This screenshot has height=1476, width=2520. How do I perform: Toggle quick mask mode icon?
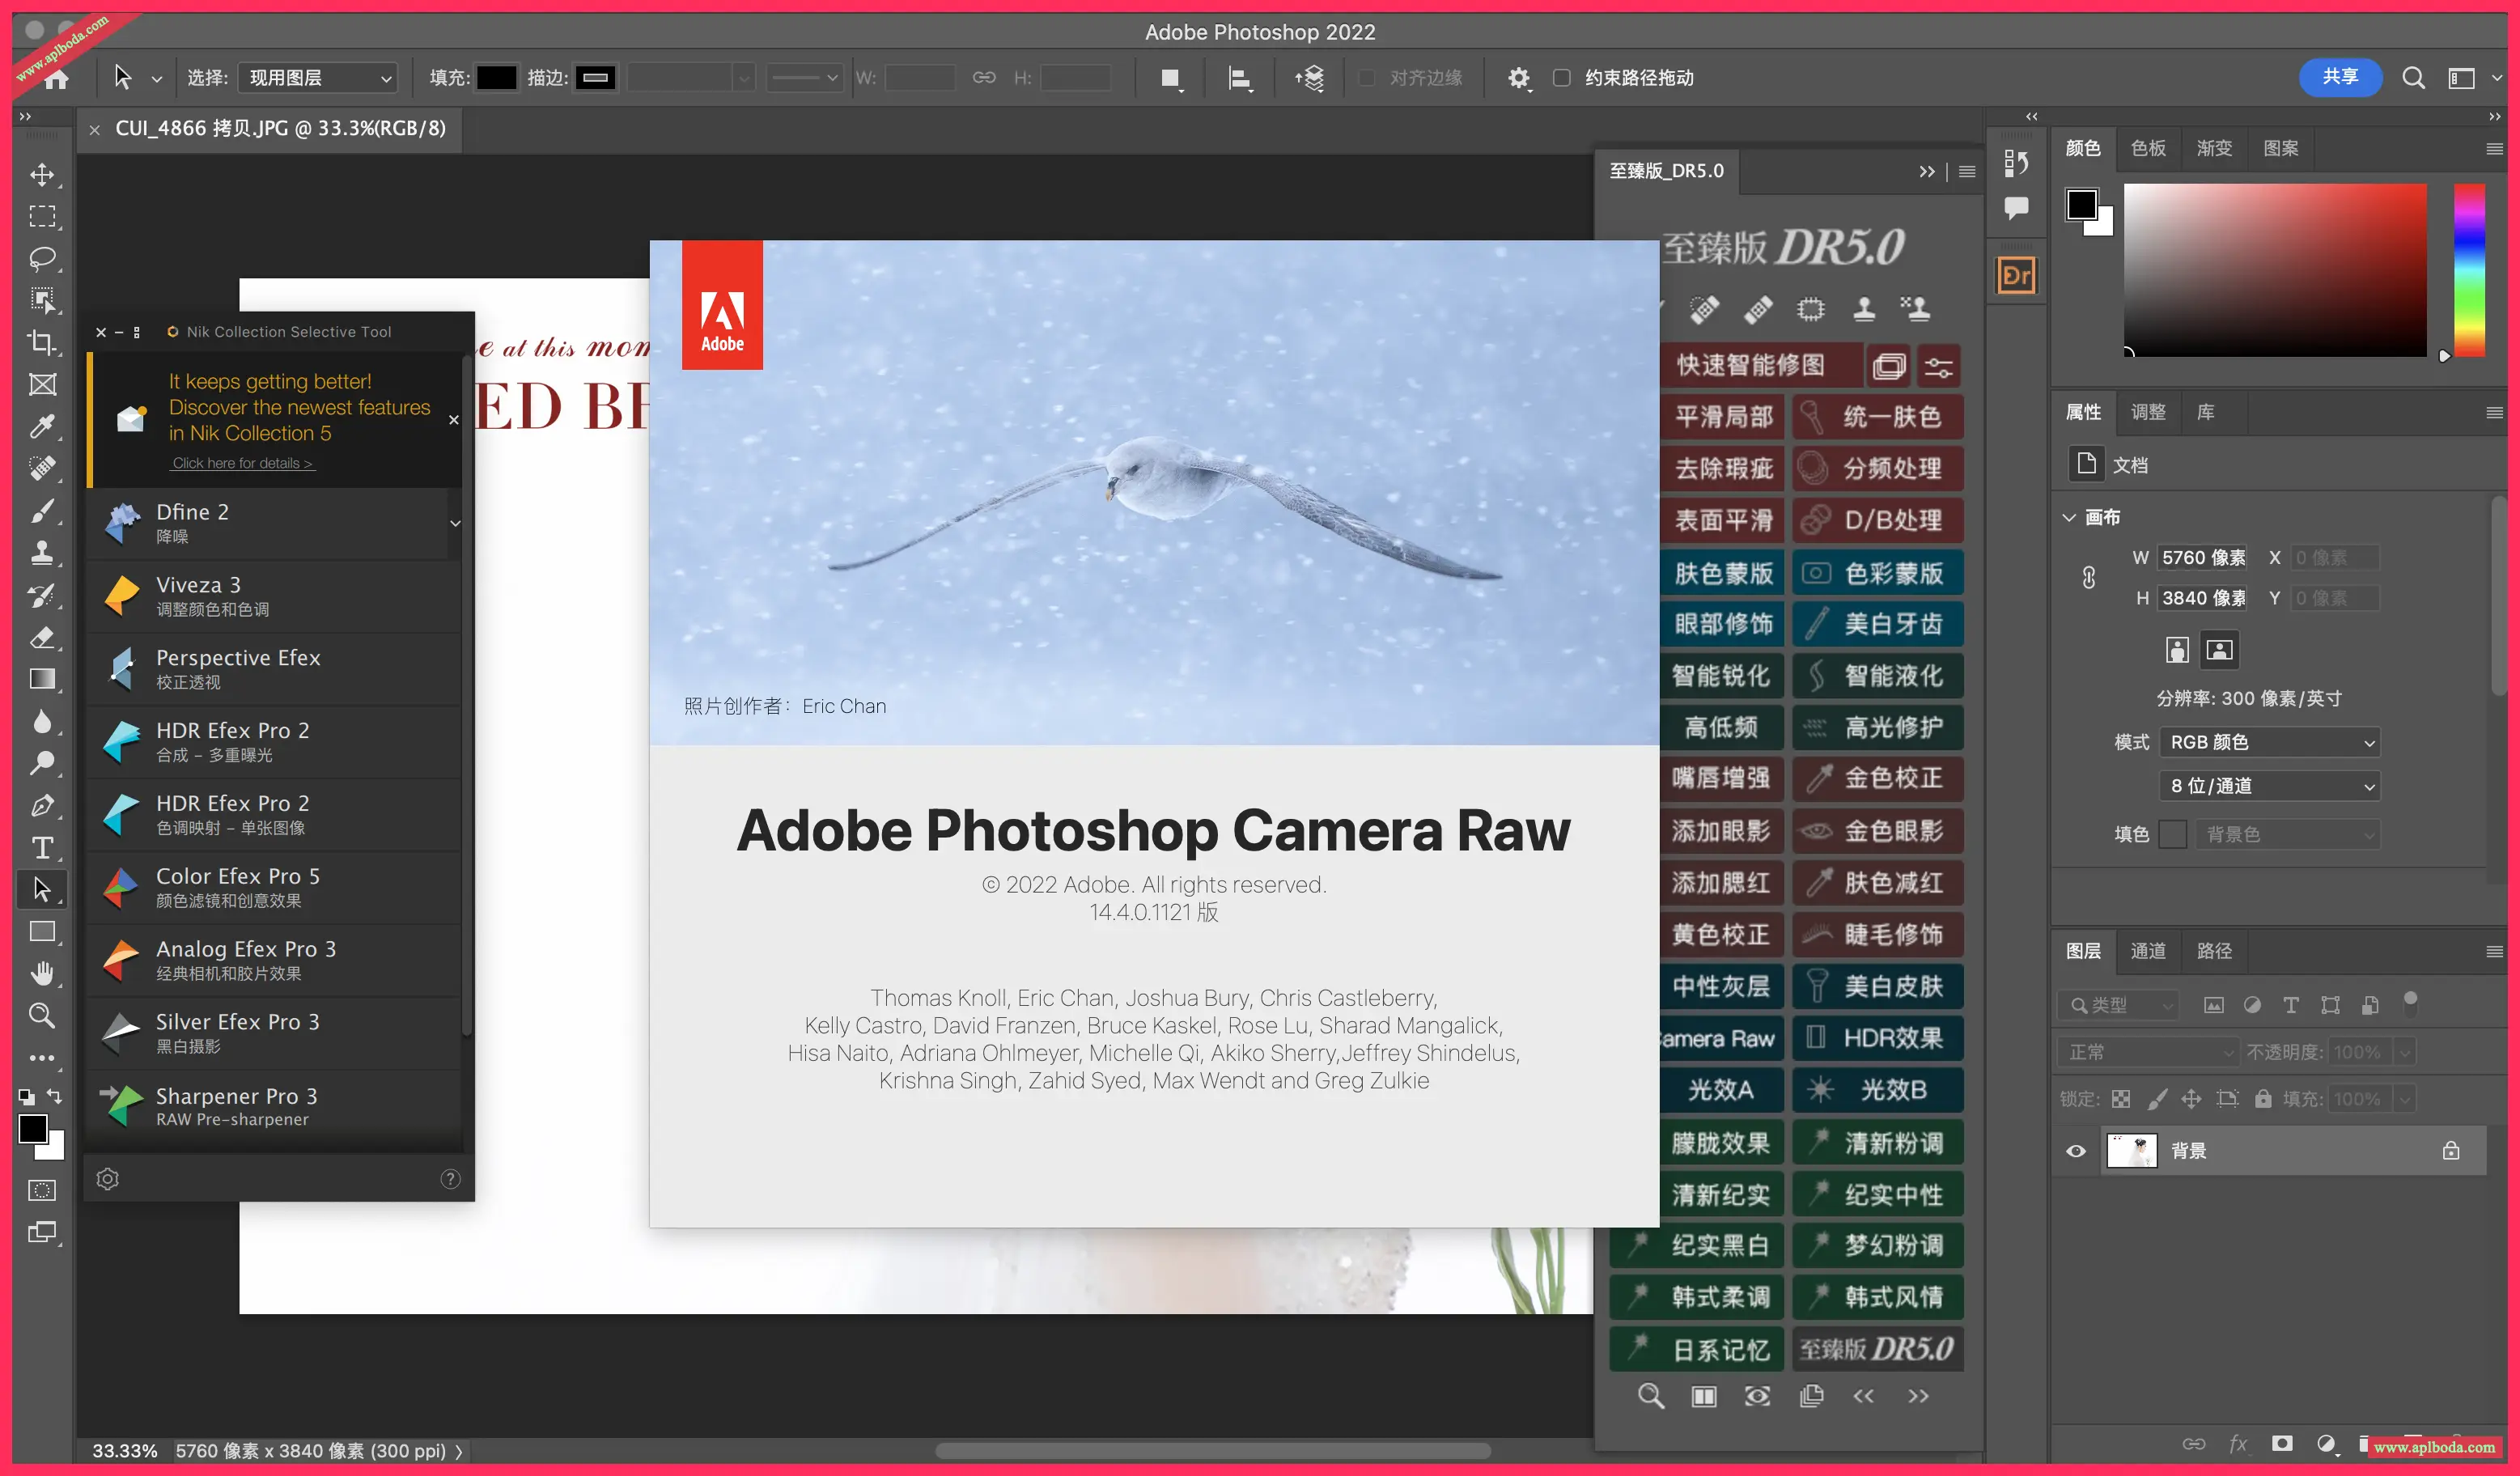(42, 1190)
